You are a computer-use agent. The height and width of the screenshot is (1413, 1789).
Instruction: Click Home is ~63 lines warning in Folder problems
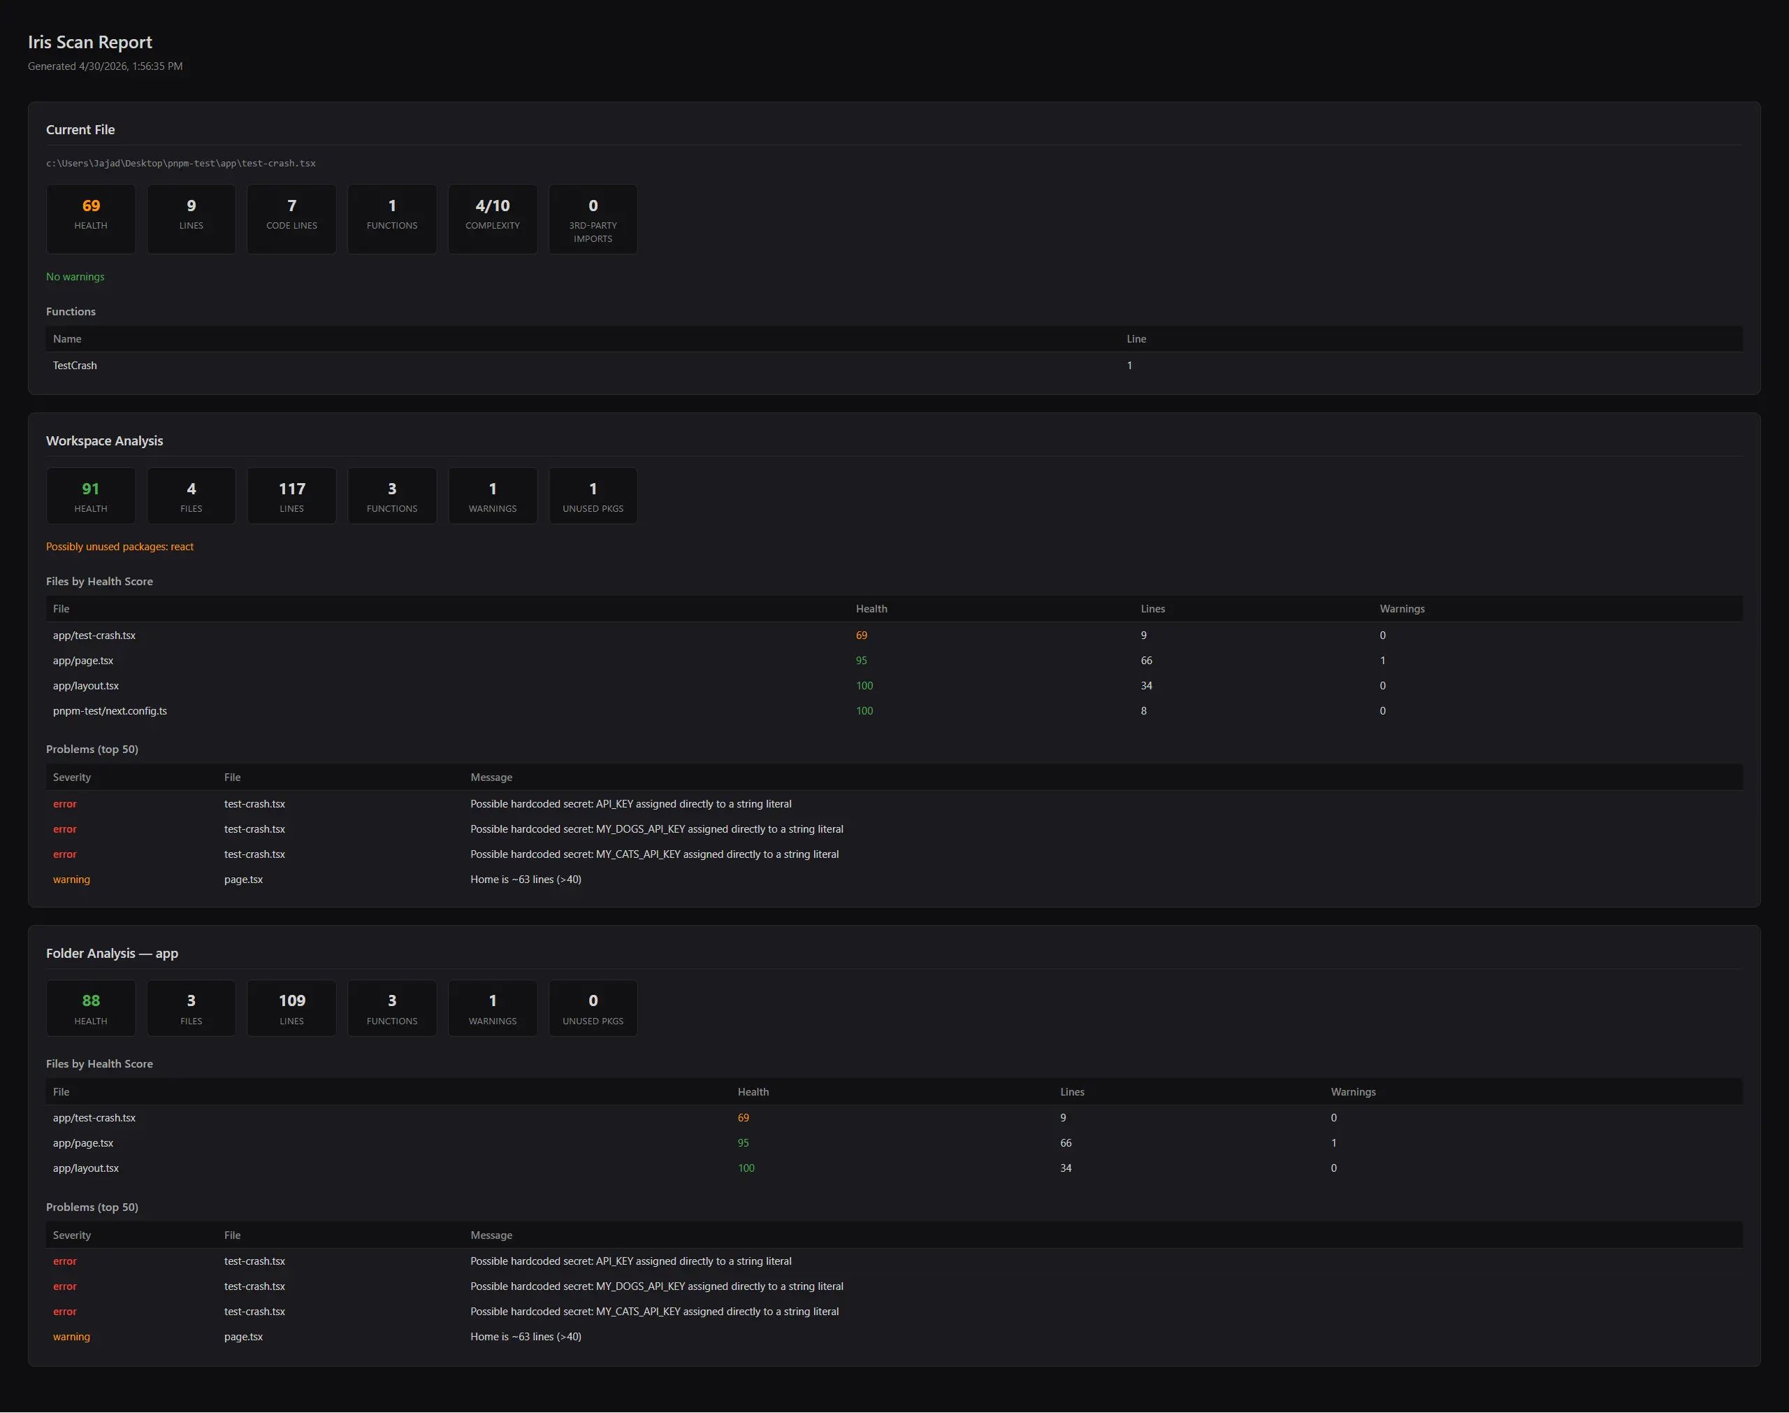tap(526, 1337)
